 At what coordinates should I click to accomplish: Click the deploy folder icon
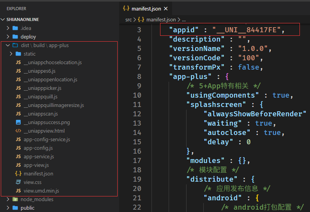(x=15, y=37)
